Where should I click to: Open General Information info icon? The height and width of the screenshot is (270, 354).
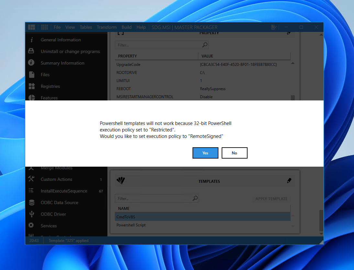(x=32, y=40)
